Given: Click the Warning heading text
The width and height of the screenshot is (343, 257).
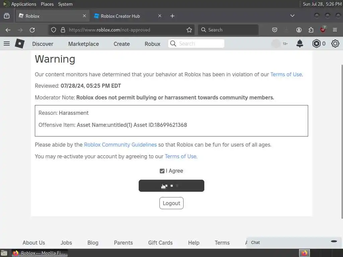Looking at the screenshot, I should pyautogui.click(x=55, y=59).
